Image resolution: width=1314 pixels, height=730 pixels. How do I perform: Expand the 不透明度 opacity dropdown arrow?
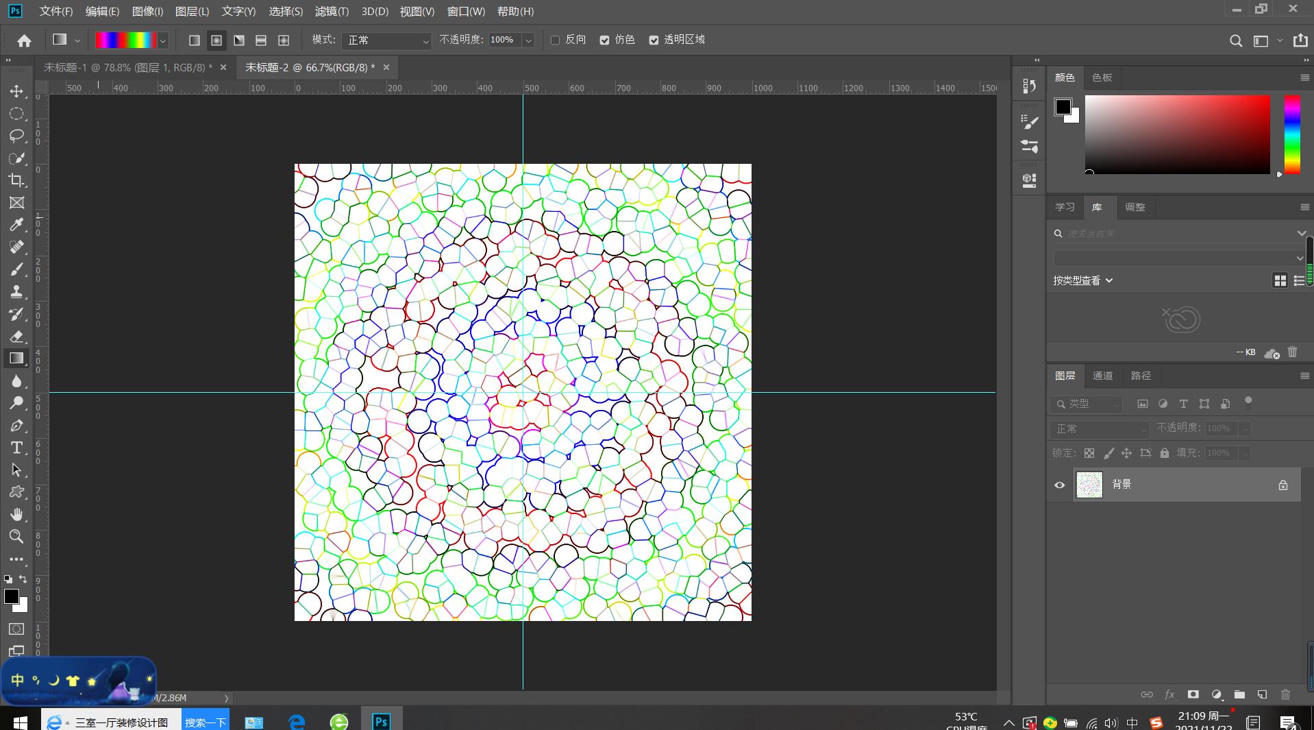pyautogui.click(x=528, y=40)
